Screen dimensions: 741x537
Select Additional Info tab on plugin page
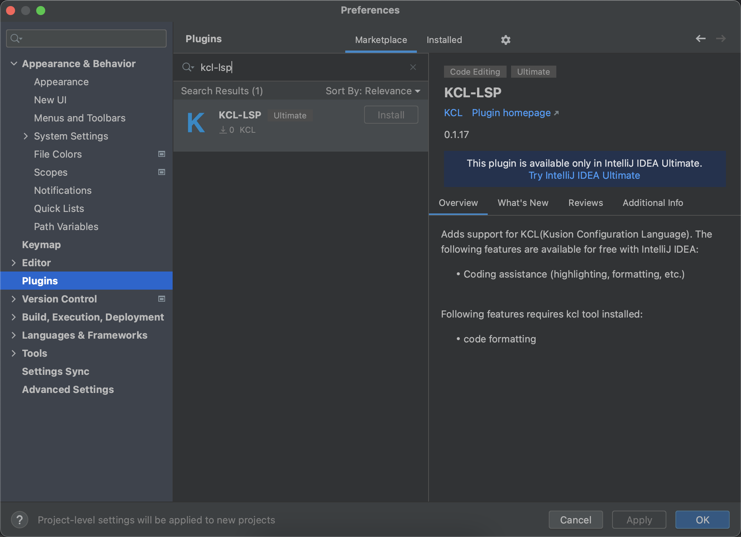tap(652, 203)
